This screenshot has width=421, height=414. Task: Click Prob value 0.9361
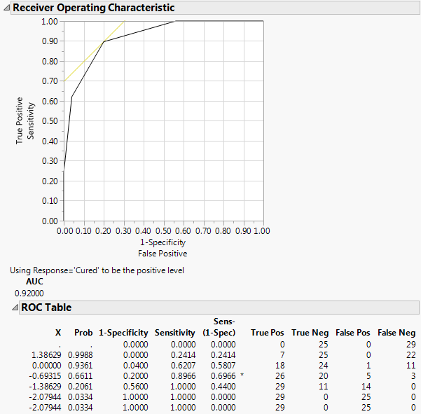81,366
